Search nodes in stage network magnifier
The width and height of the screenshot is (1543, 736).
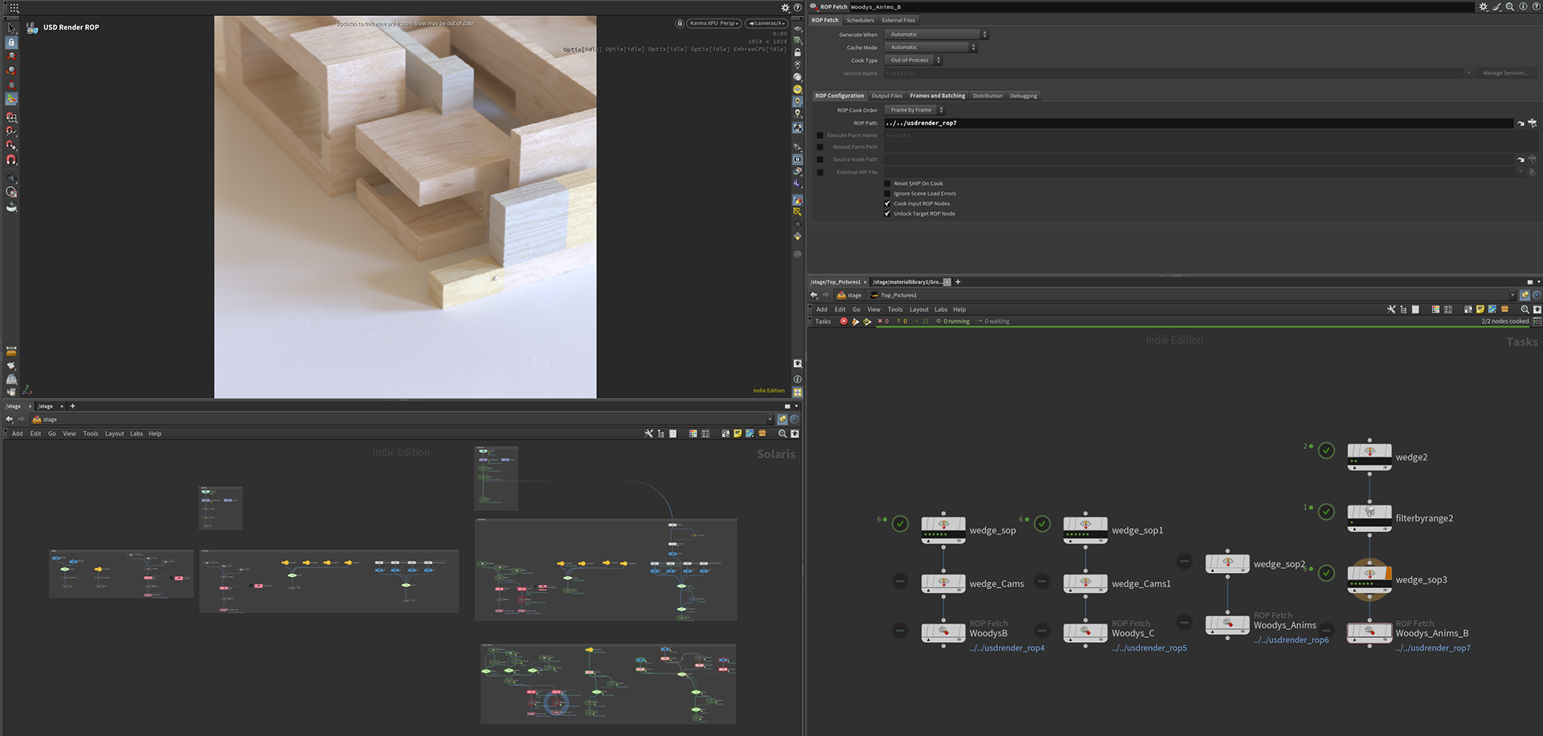782,434
